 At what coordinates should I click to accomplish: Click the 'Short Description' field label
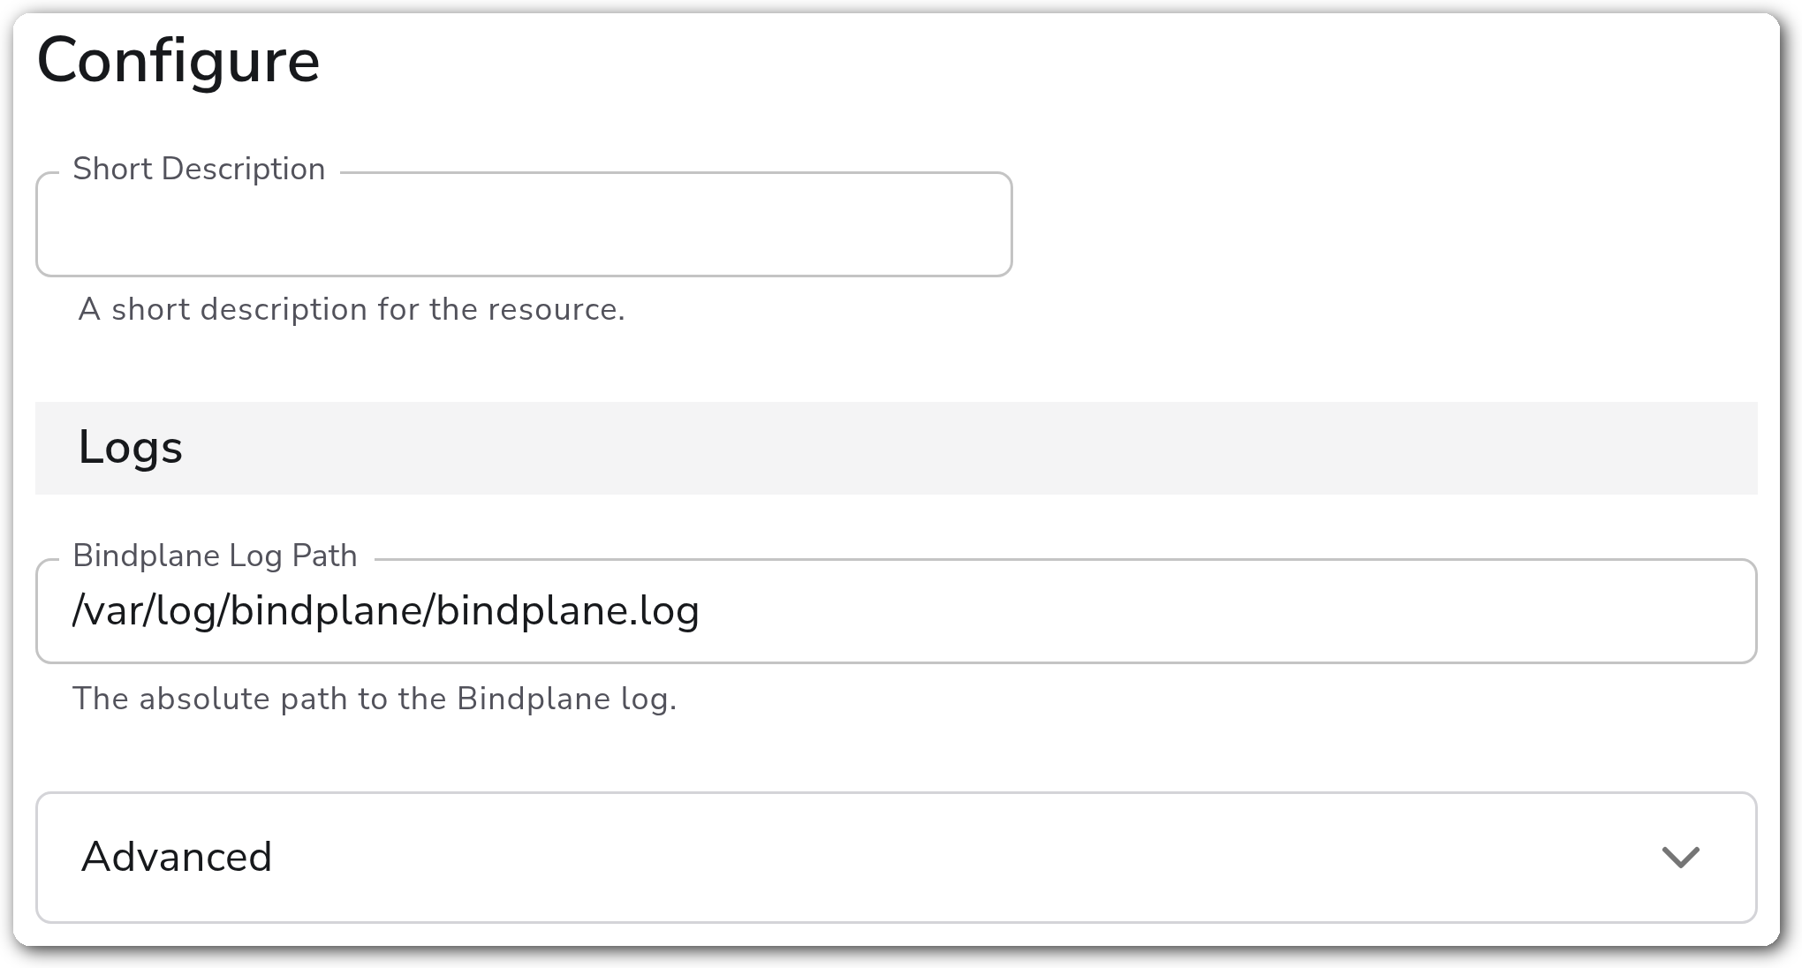pyautogui.click(x=199, y=169)
